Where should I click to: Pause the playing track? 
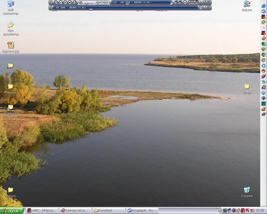click(x=65, y=3)
